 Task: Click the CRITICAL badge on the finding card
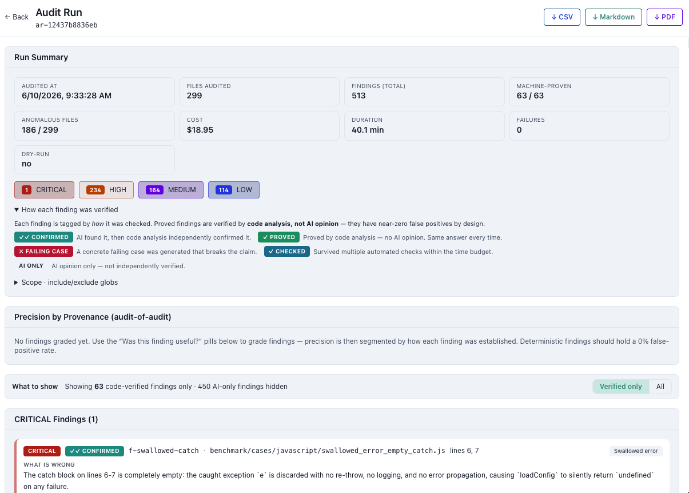42,451
